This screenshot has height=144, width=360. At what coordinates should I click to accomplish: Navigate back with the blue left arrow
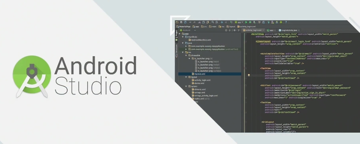click(x=222, y=22)
